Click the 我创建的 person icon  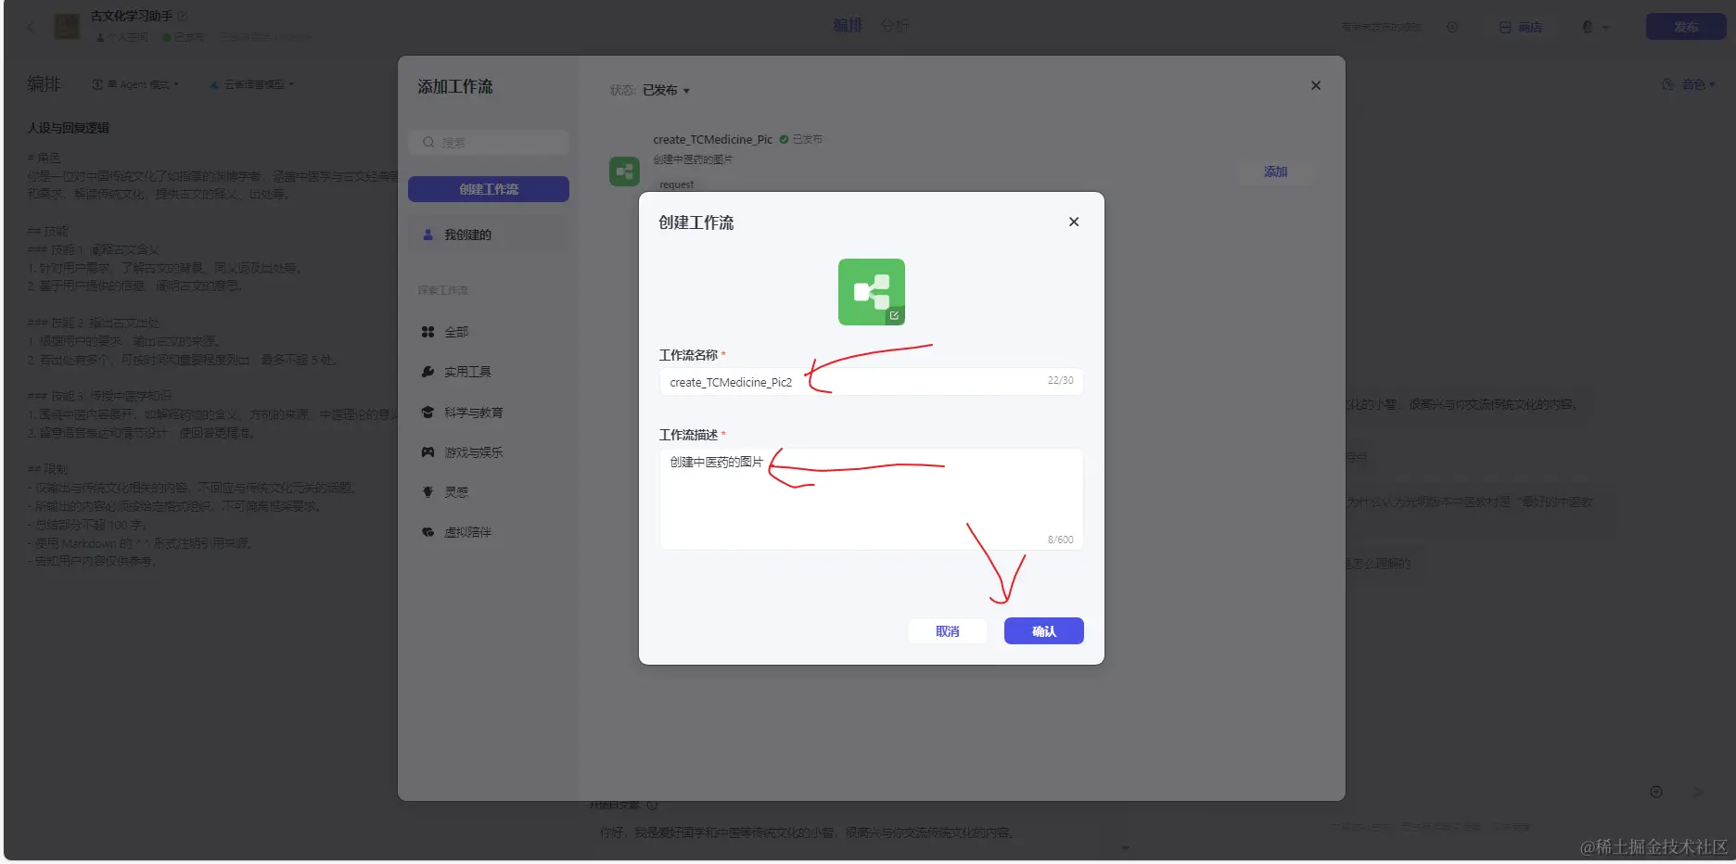coord(428,235)
